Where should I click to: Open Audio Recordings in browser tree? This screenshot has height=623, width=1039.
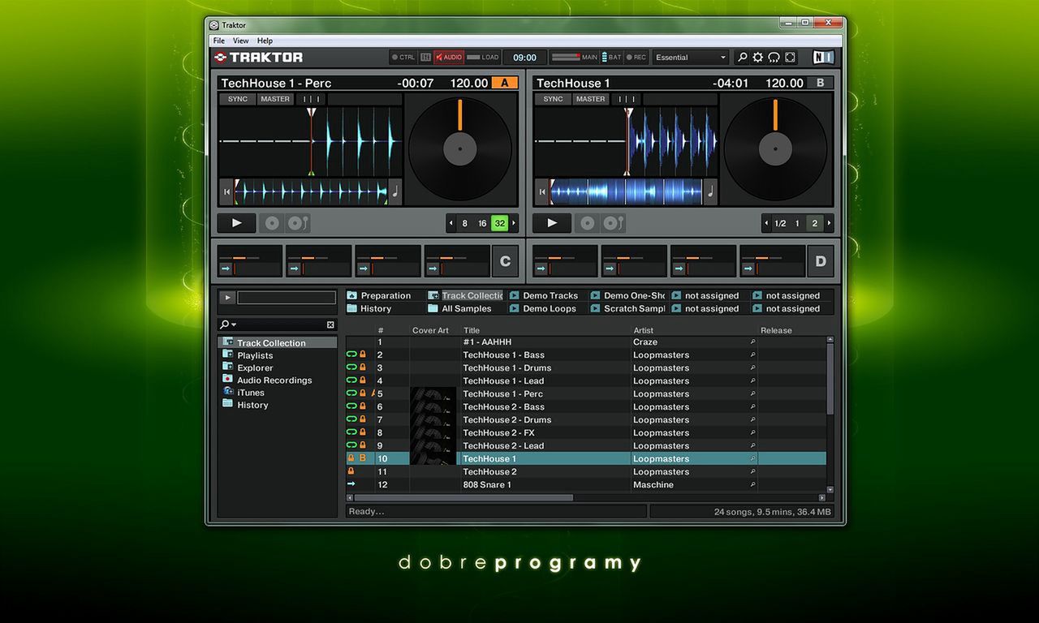274,380
